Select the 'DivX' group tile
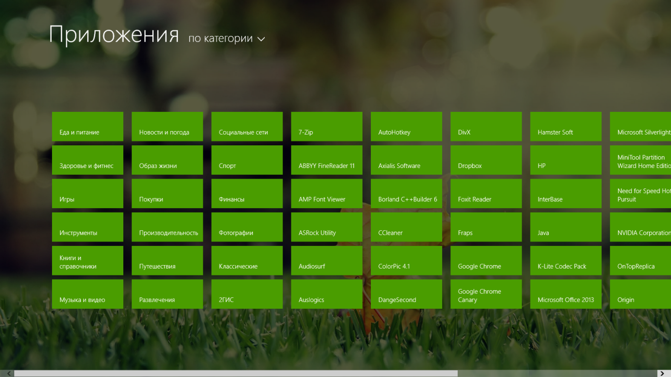Image resolution: width=671 pixels, height=377 pixels. click(486, 127)
